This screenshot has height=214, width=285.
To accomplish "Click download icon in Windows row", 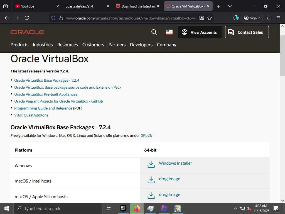I will [x=151, y=164].
